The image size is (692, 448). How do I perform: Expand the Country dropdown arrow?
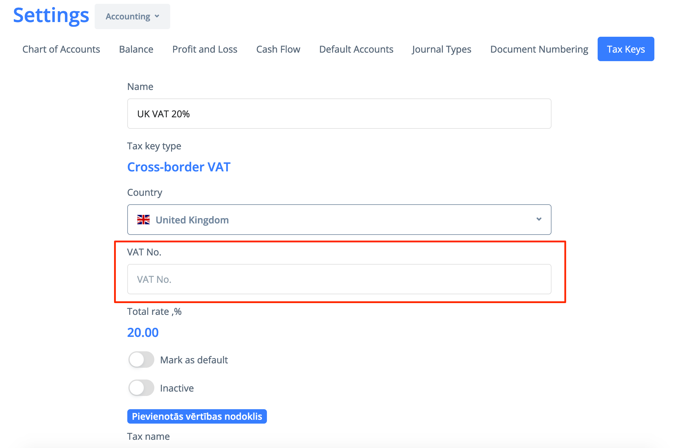539,219
